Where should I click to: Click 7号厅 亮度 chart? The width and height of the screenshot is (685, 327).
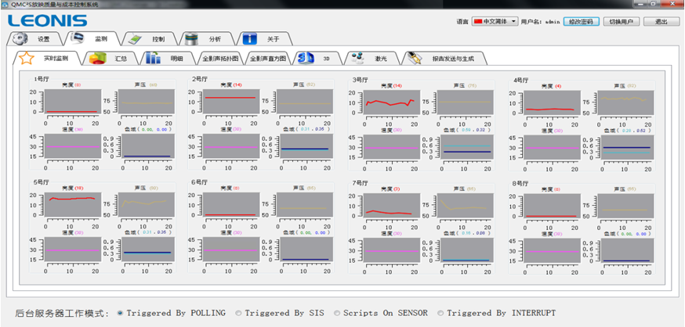(x=391, y=207)
